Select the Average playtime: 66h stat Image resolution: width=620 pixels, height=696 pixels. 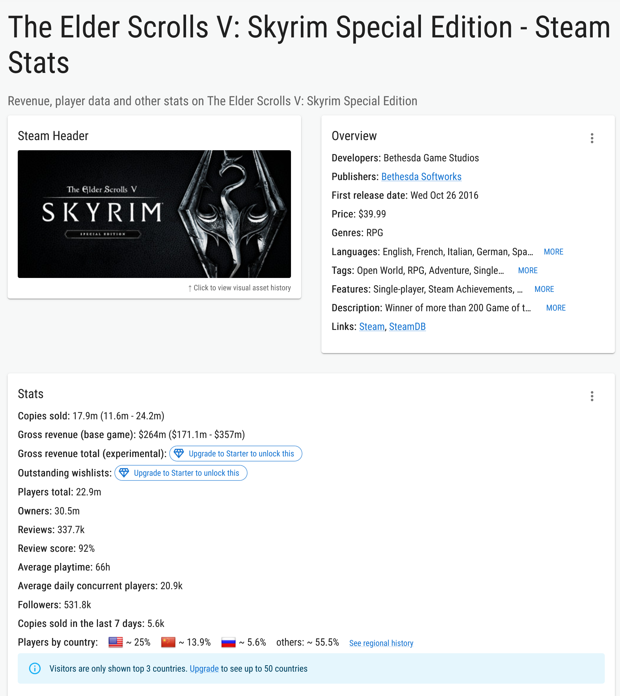pos(64,567)
